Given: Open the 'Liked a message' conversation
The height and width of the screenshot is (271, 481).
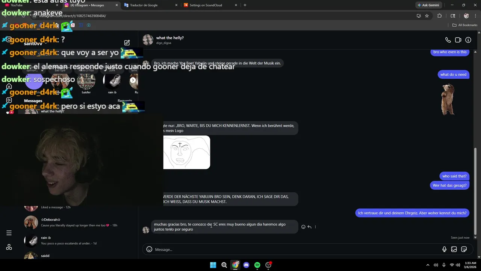Looking at the screenshot, I should coord(79,207).
